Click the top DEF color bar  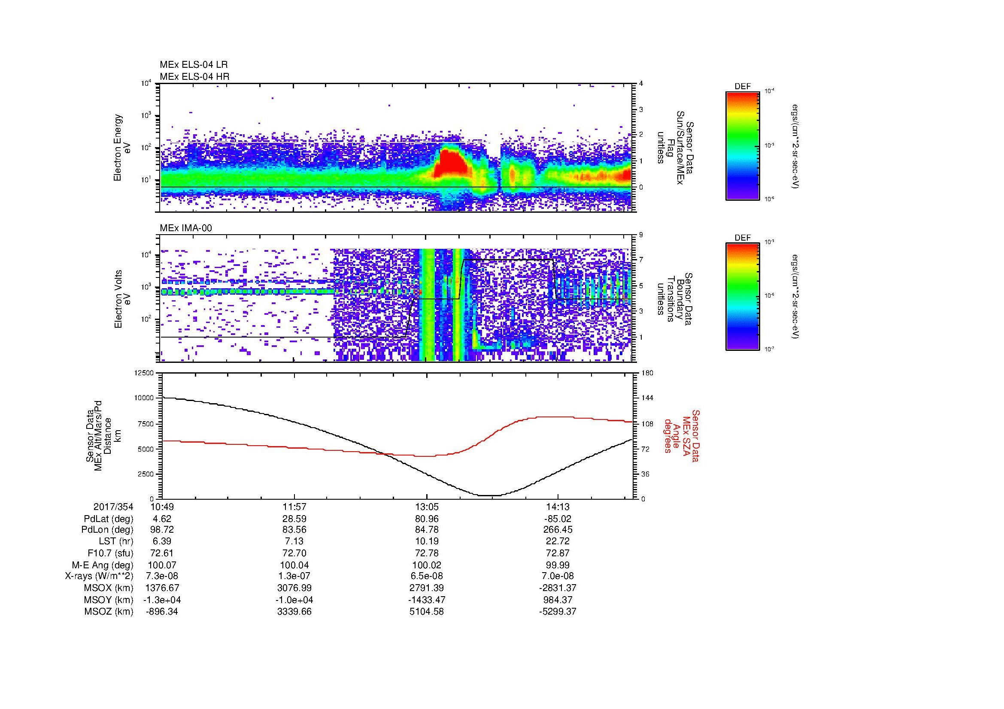(743, 146)
